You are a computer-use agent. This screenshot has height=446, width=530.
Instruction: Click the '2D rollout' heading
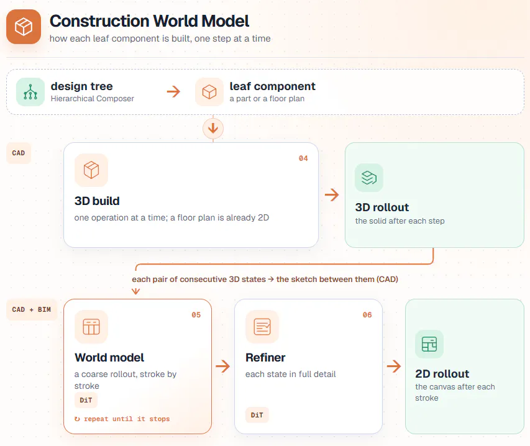(x=442, y=374)
